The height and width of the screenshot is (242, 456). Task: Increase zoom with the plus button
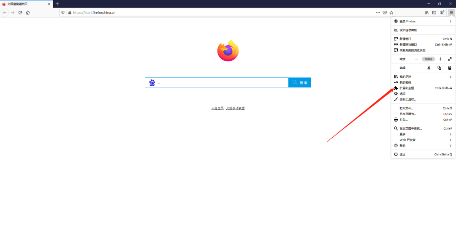440,59
